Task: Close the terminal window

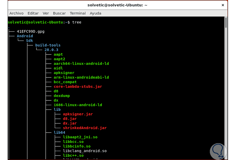Action: click(223, 5)
